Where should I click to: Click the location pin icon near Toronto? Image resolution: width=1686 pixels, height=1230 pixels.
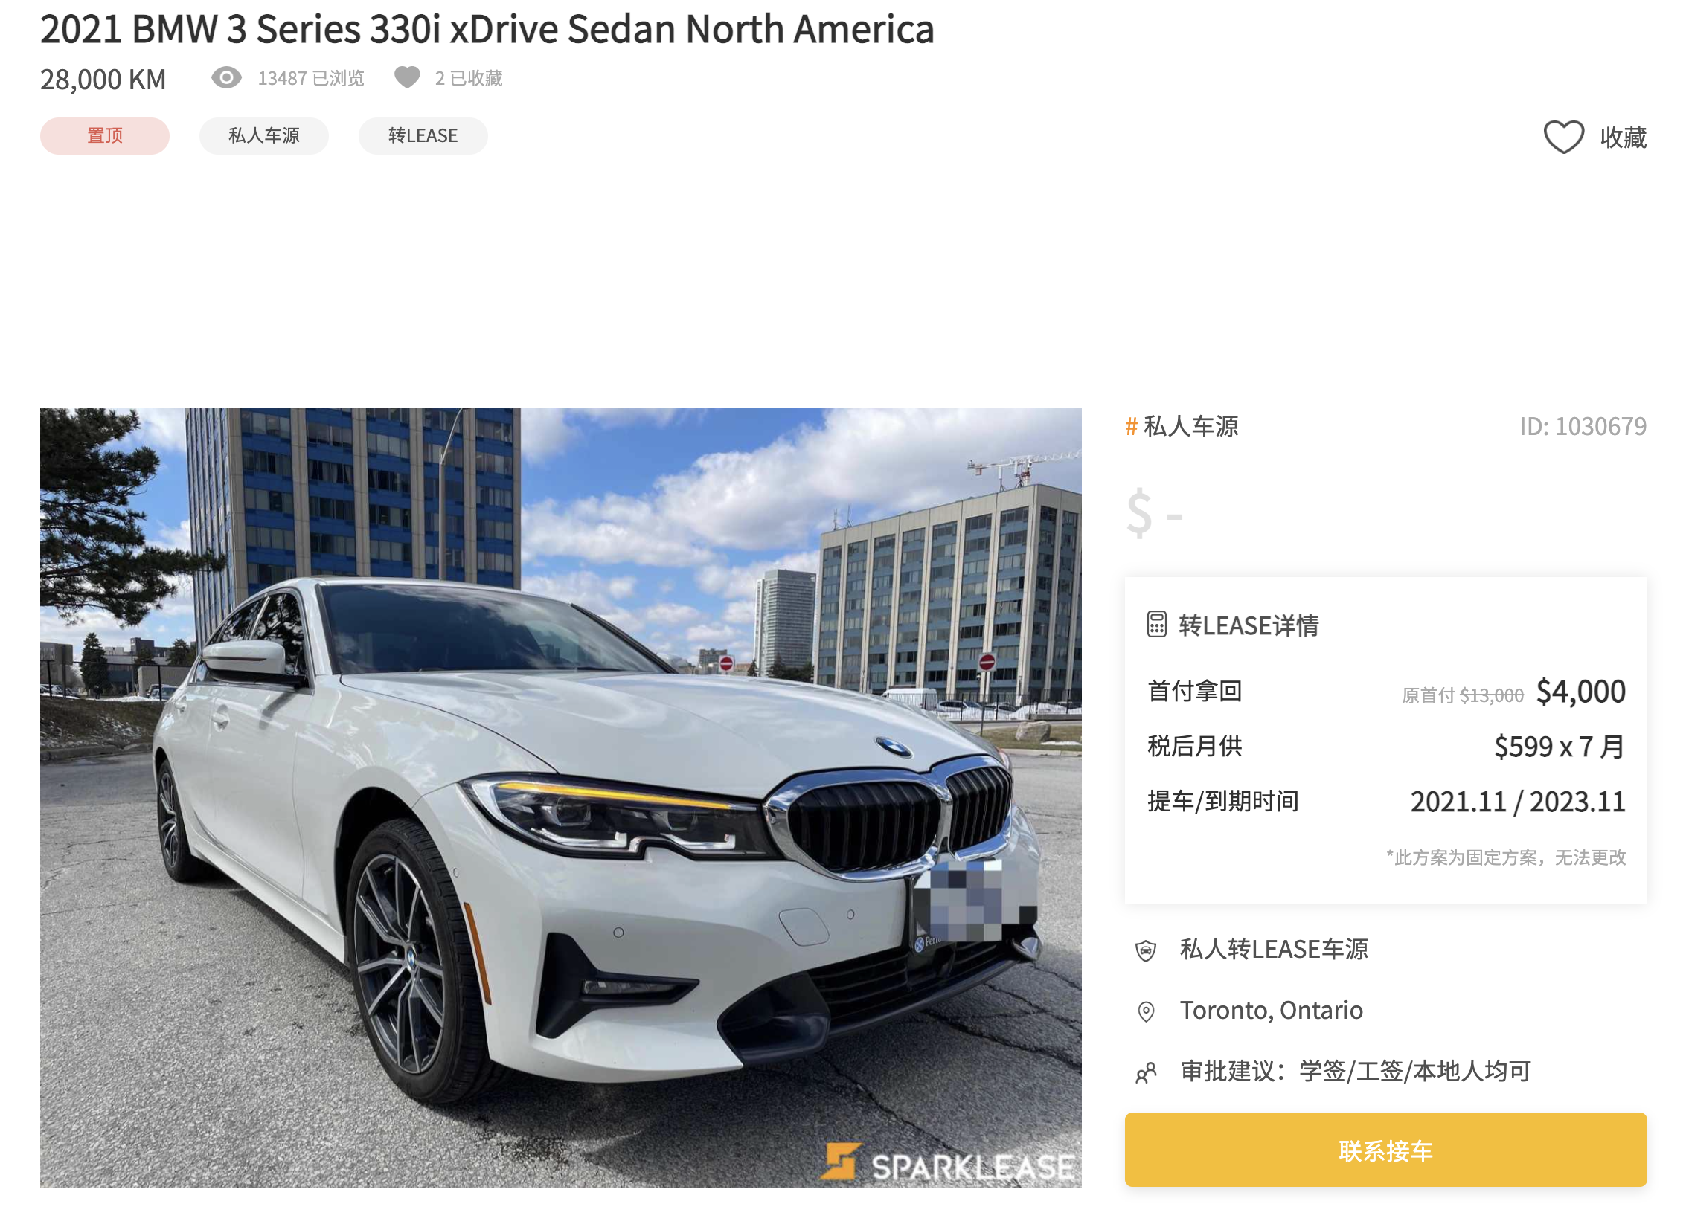pos(1145,1011)
